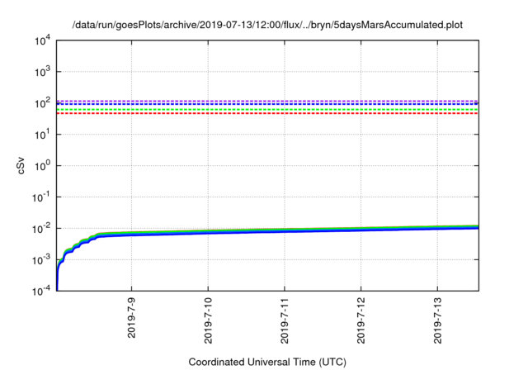Click the solid blue accumulated dose curve
The width and height of the screenshot is (528, 370).
[x=267, y=232]
